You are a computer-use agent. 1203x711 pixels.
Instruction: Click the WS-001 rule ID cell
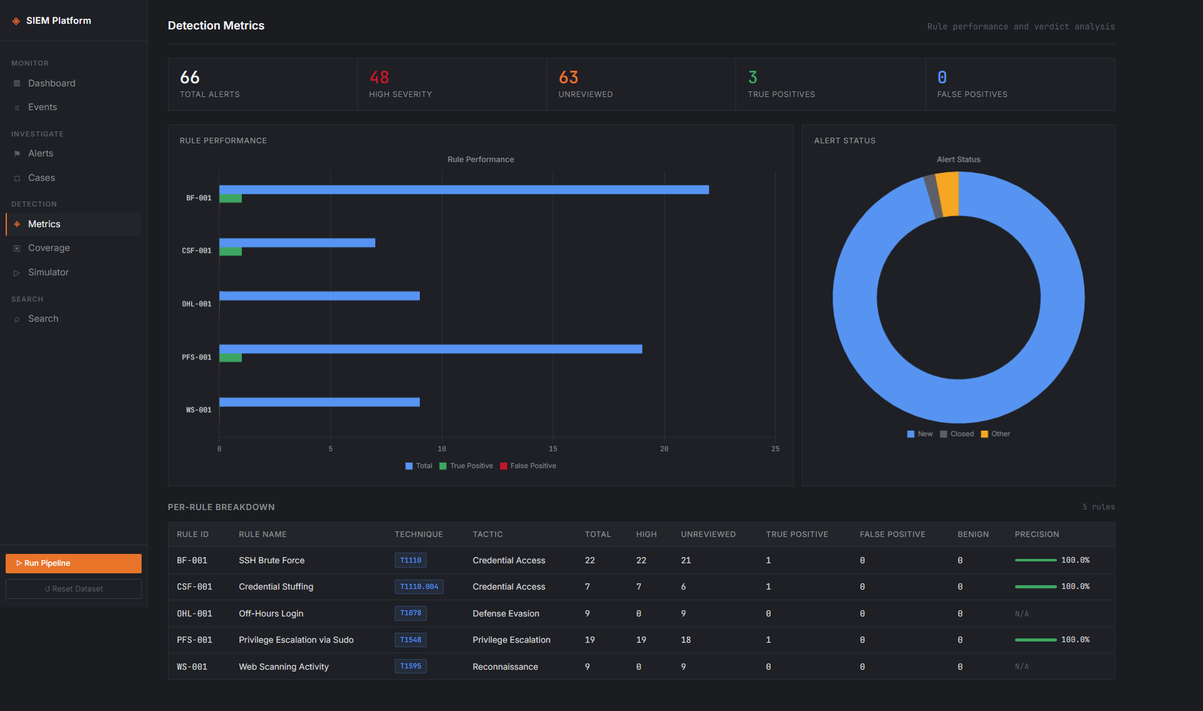click(192, 667)
